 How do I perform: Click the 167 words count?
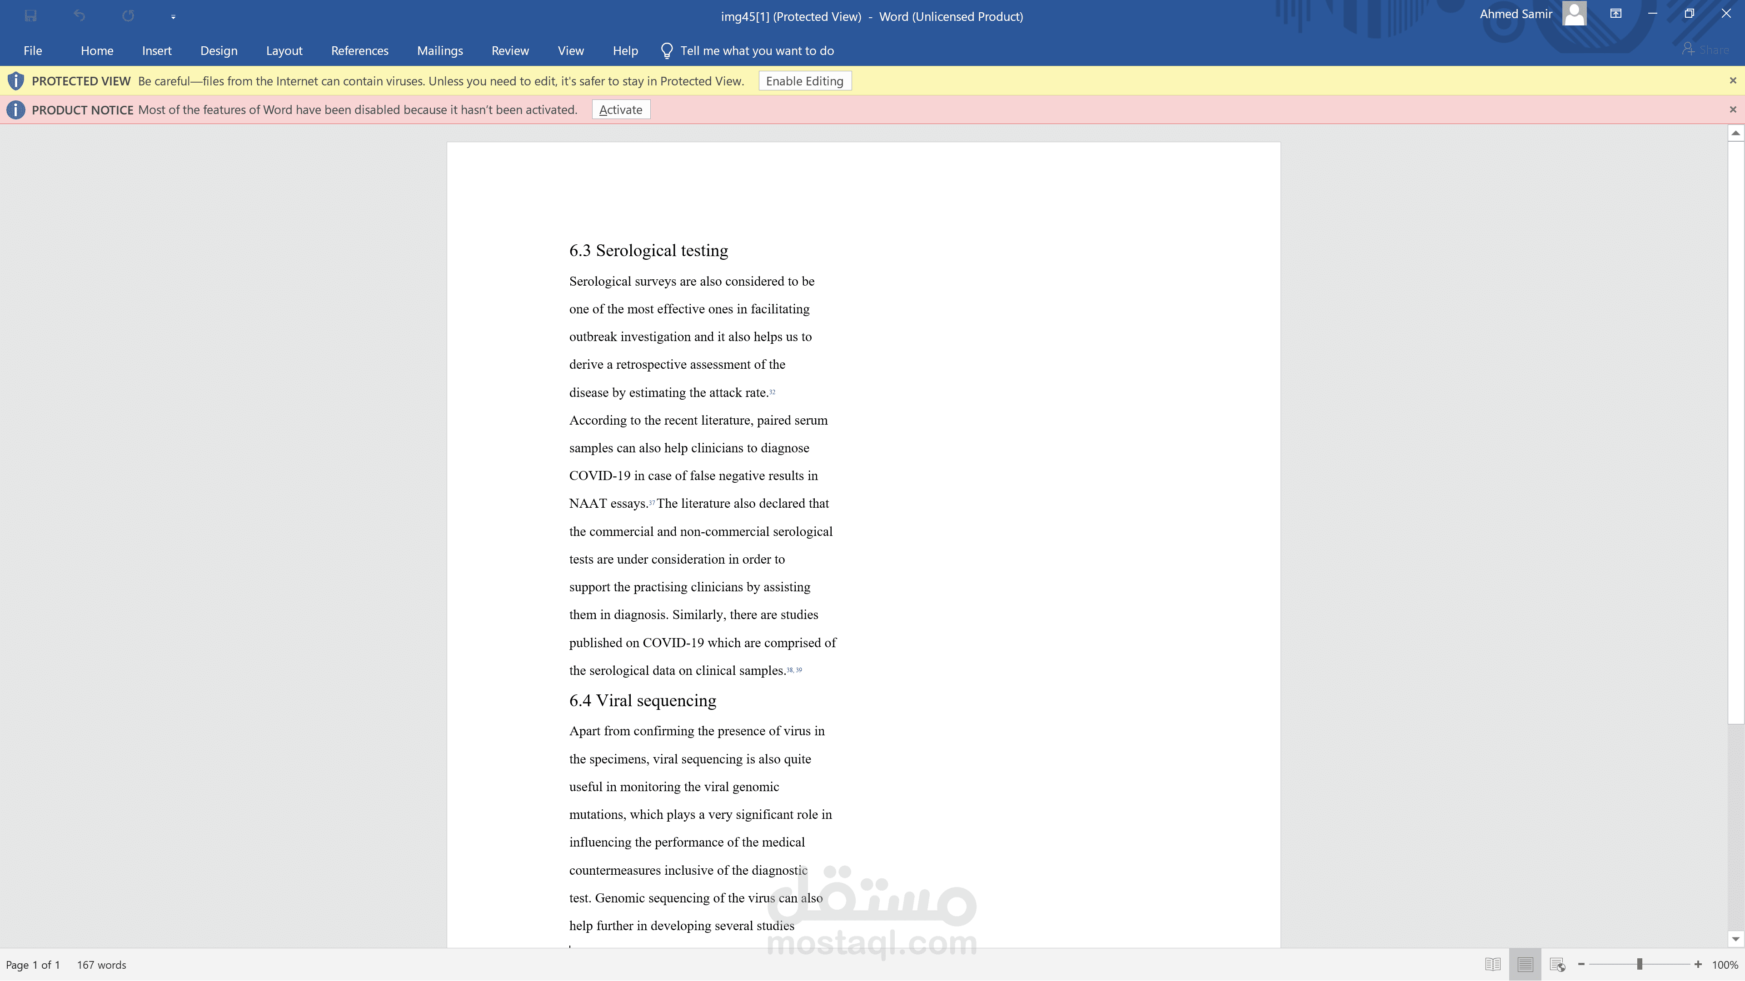coord(102,965)
